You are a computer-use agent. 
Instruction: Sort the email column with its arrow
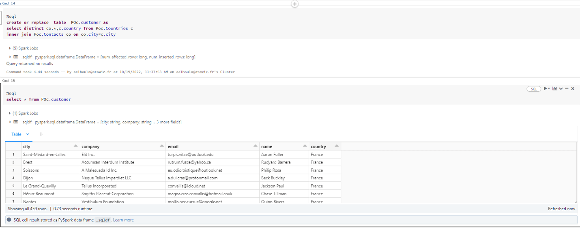255,146
